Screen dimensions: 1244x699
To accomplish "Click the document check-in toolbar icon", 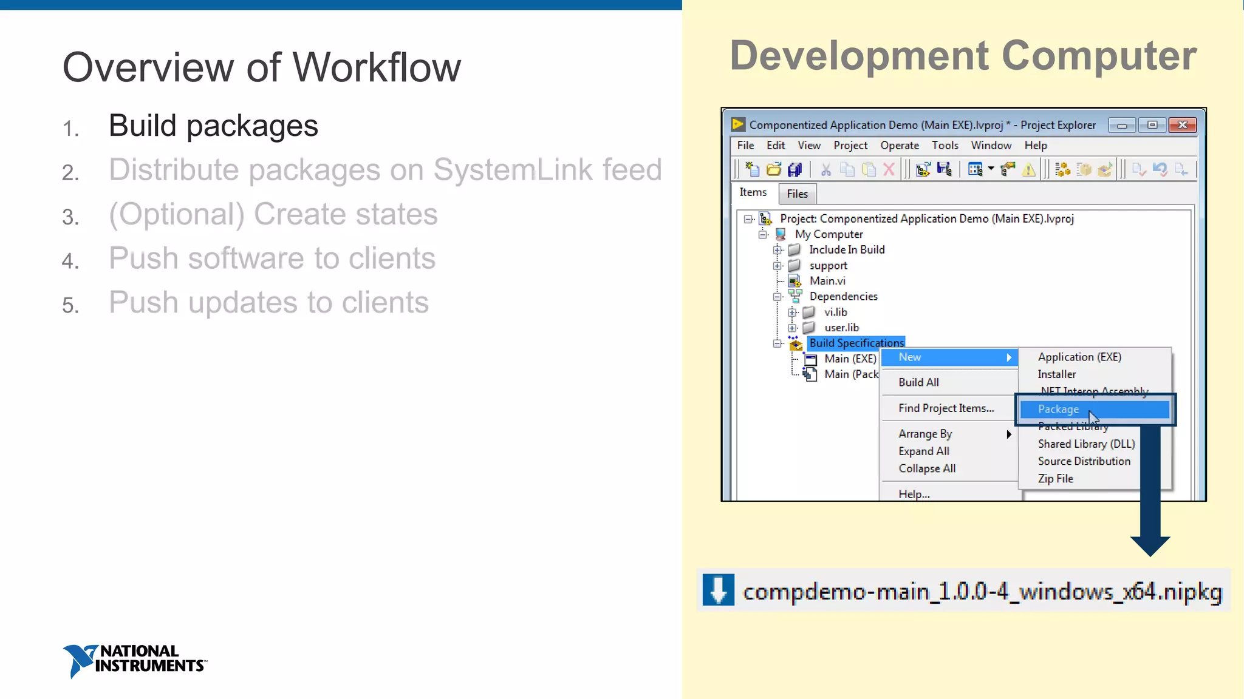I will click(1139, 169).
